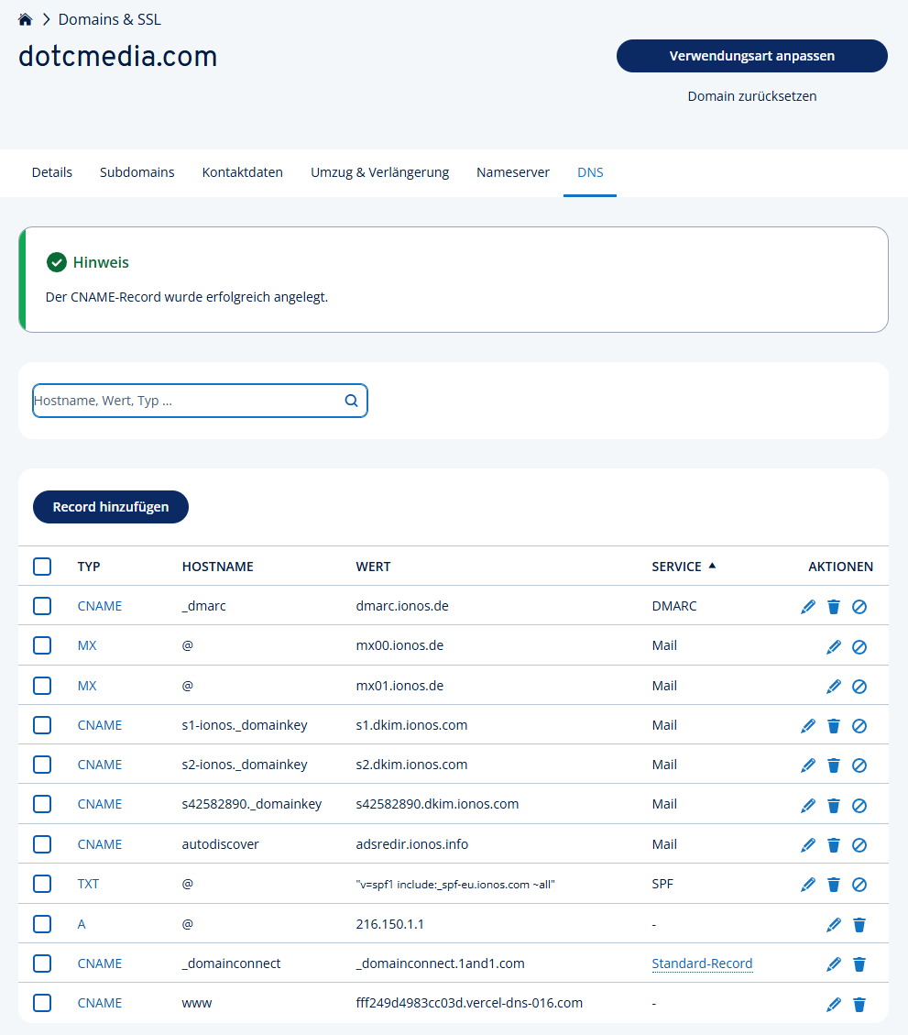Open the Subdomains tab
This screenshot has width=908, height=1035.
click(x=137, y=171)
